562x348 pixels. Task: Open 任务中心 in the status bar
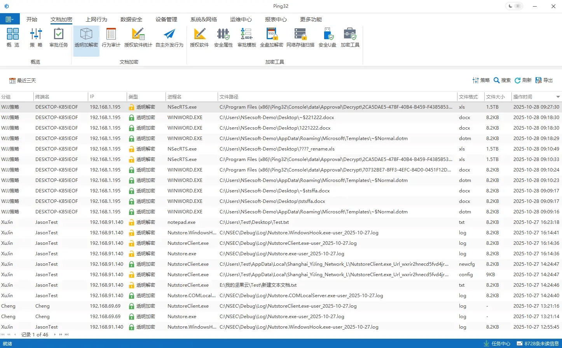pyautogui.click(x=497, y=344)
